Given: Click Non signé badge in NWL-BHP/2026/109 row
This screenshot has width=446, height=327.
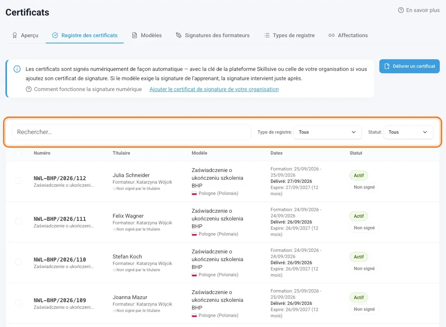Looking at the screenshot, I should [364, 309].
